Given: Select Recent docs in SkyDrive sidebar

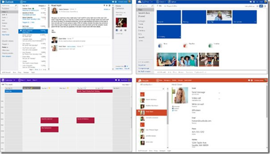Looking at the screenshot, I should tap(144, 13).
